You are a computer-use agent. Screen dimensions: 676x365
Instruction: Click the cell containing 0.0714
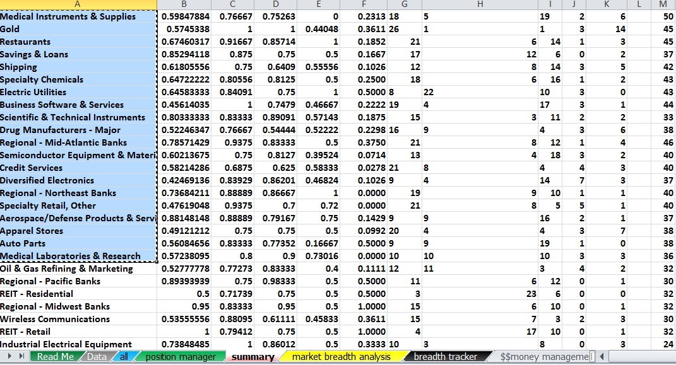364,155
